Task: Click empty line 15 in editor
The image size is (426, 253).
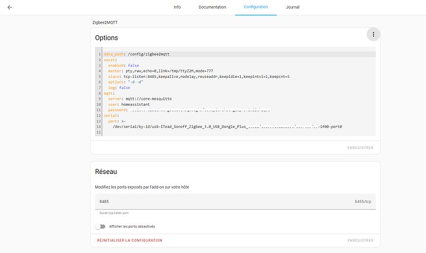Action: click(x=239, y=132)
